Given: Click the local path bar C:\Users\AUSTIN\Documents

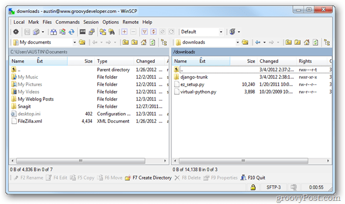Looking at the screenshot, I should 89,52.
